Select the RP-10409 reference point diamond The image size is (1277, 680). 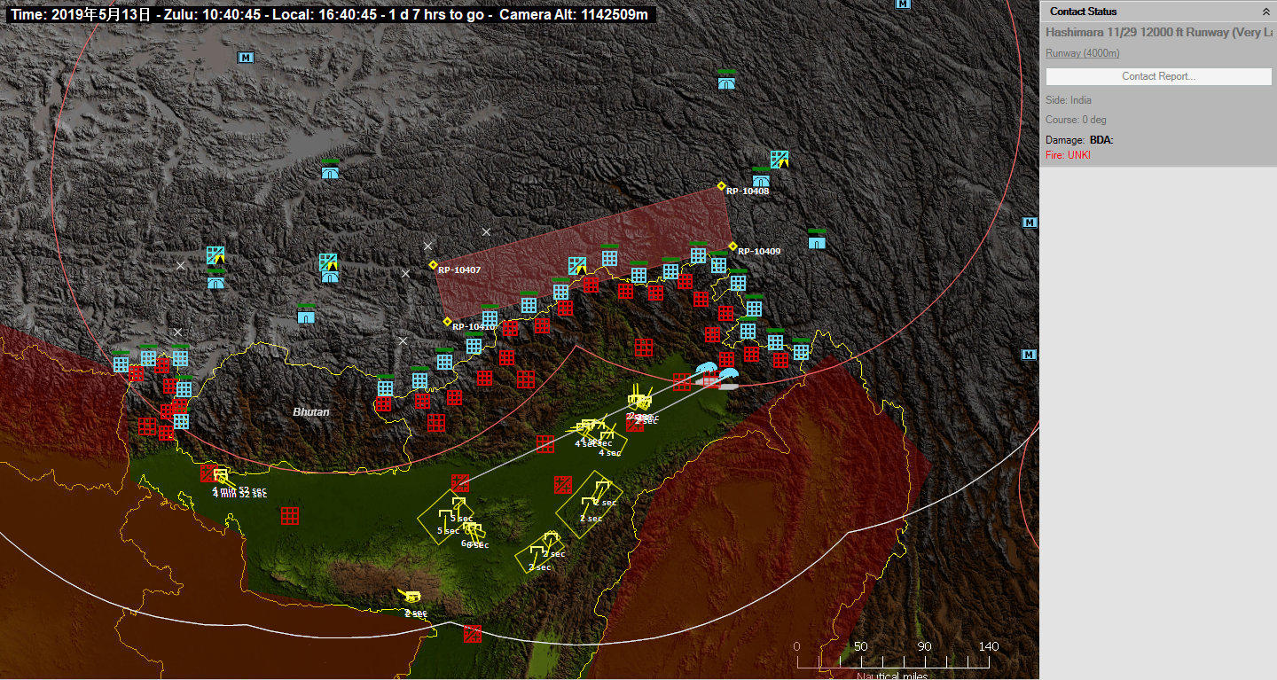tap(733, 246)
